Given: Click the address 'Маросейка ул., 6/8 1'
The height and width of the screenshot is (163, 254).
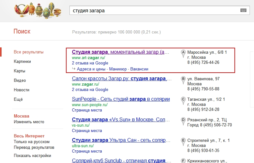Looking at the screenshot, I should pyautogui.click(x=207, y=52).
